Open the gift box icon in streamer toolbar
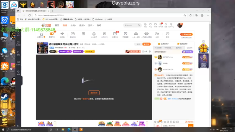 click(83, 34)
